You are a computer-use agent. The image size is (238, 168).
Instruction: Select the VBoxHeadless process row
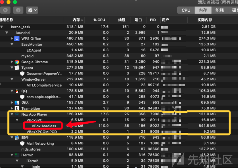[44, 126]
